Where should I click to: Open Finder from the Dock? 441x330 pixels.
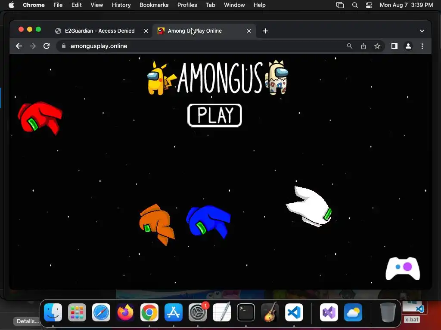click(x=53, y=312)
